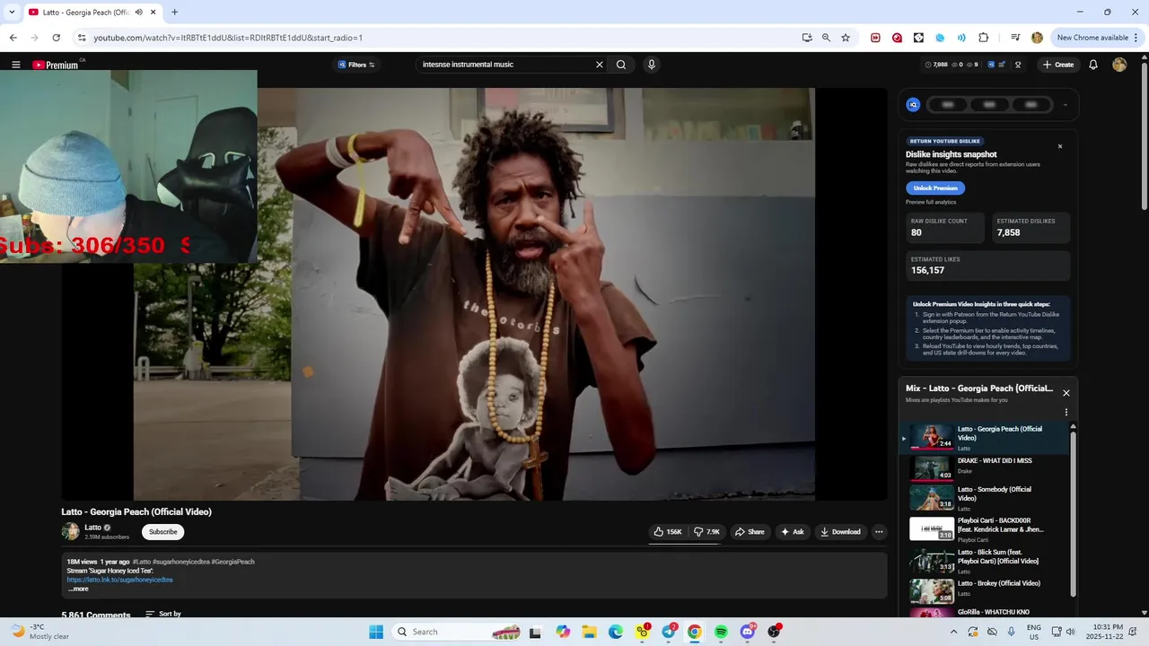Bookmark this page with the star icon
This screenshot has height=646, width=1149.
pos(846,38)
